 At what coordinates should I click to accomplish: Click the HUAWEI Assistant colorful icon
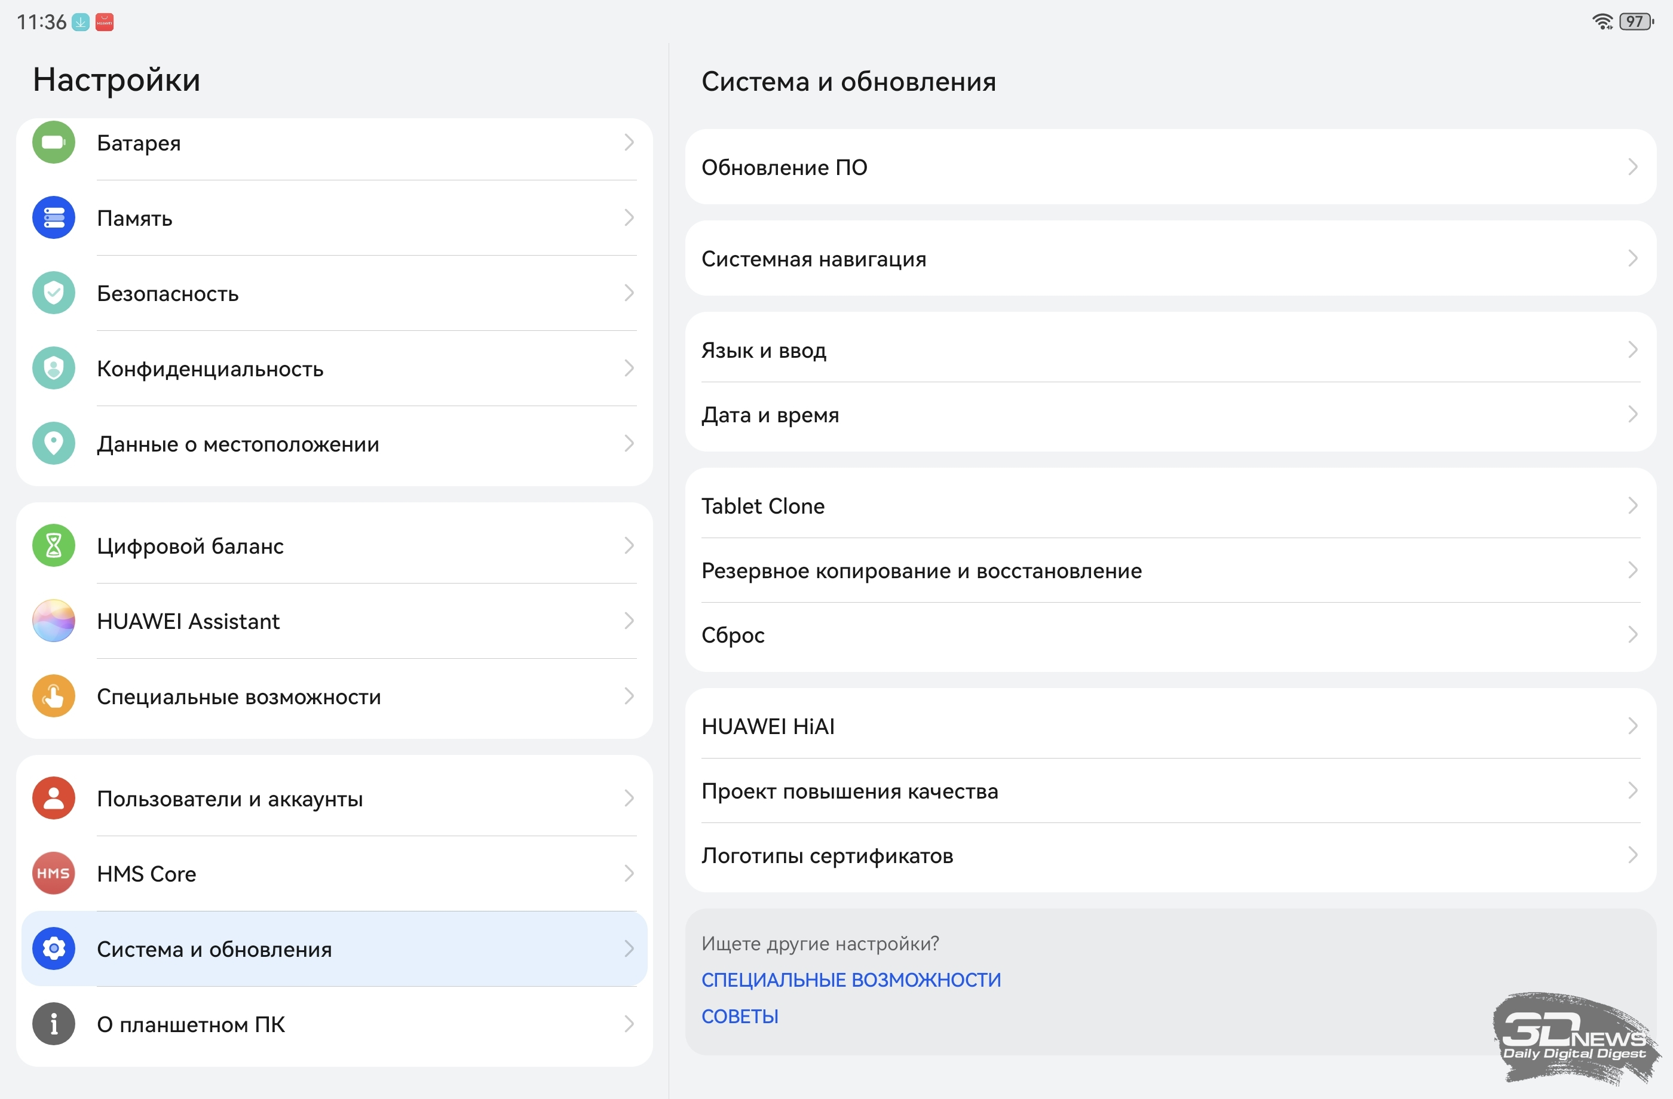53,621
